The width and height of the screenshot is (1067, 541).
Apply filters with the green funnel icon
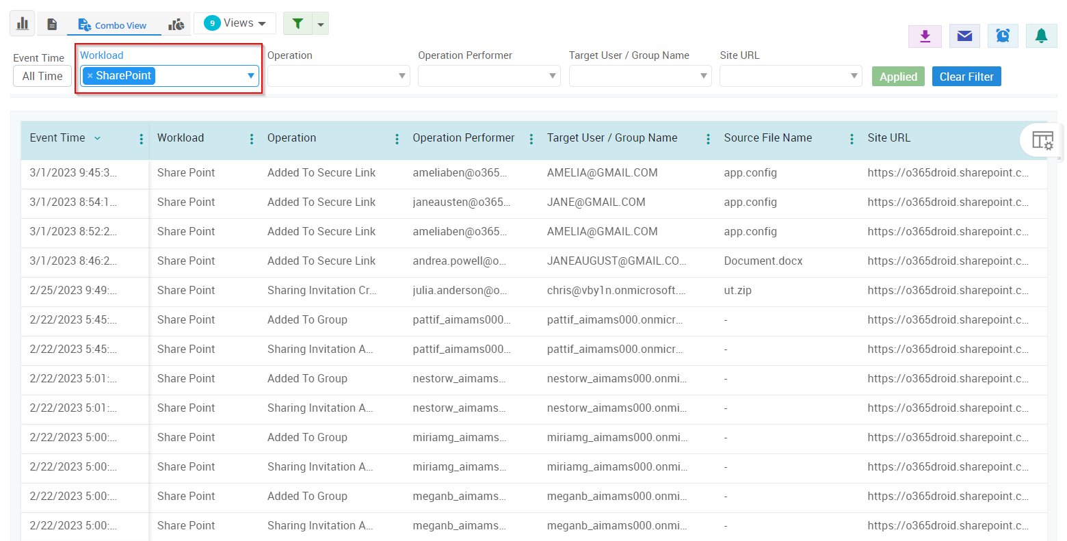(297, 23)
